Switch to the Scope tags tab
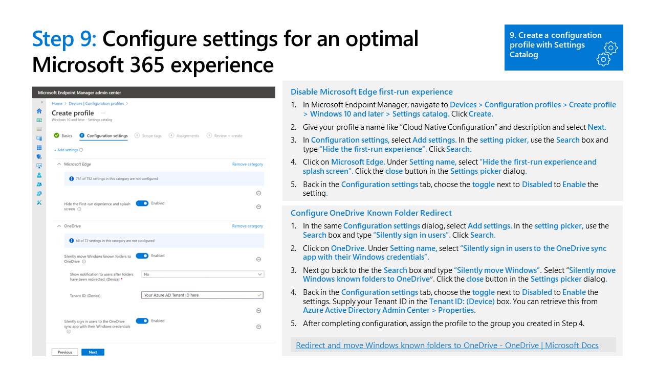This screenshot has height=368, width=655. 148,136
